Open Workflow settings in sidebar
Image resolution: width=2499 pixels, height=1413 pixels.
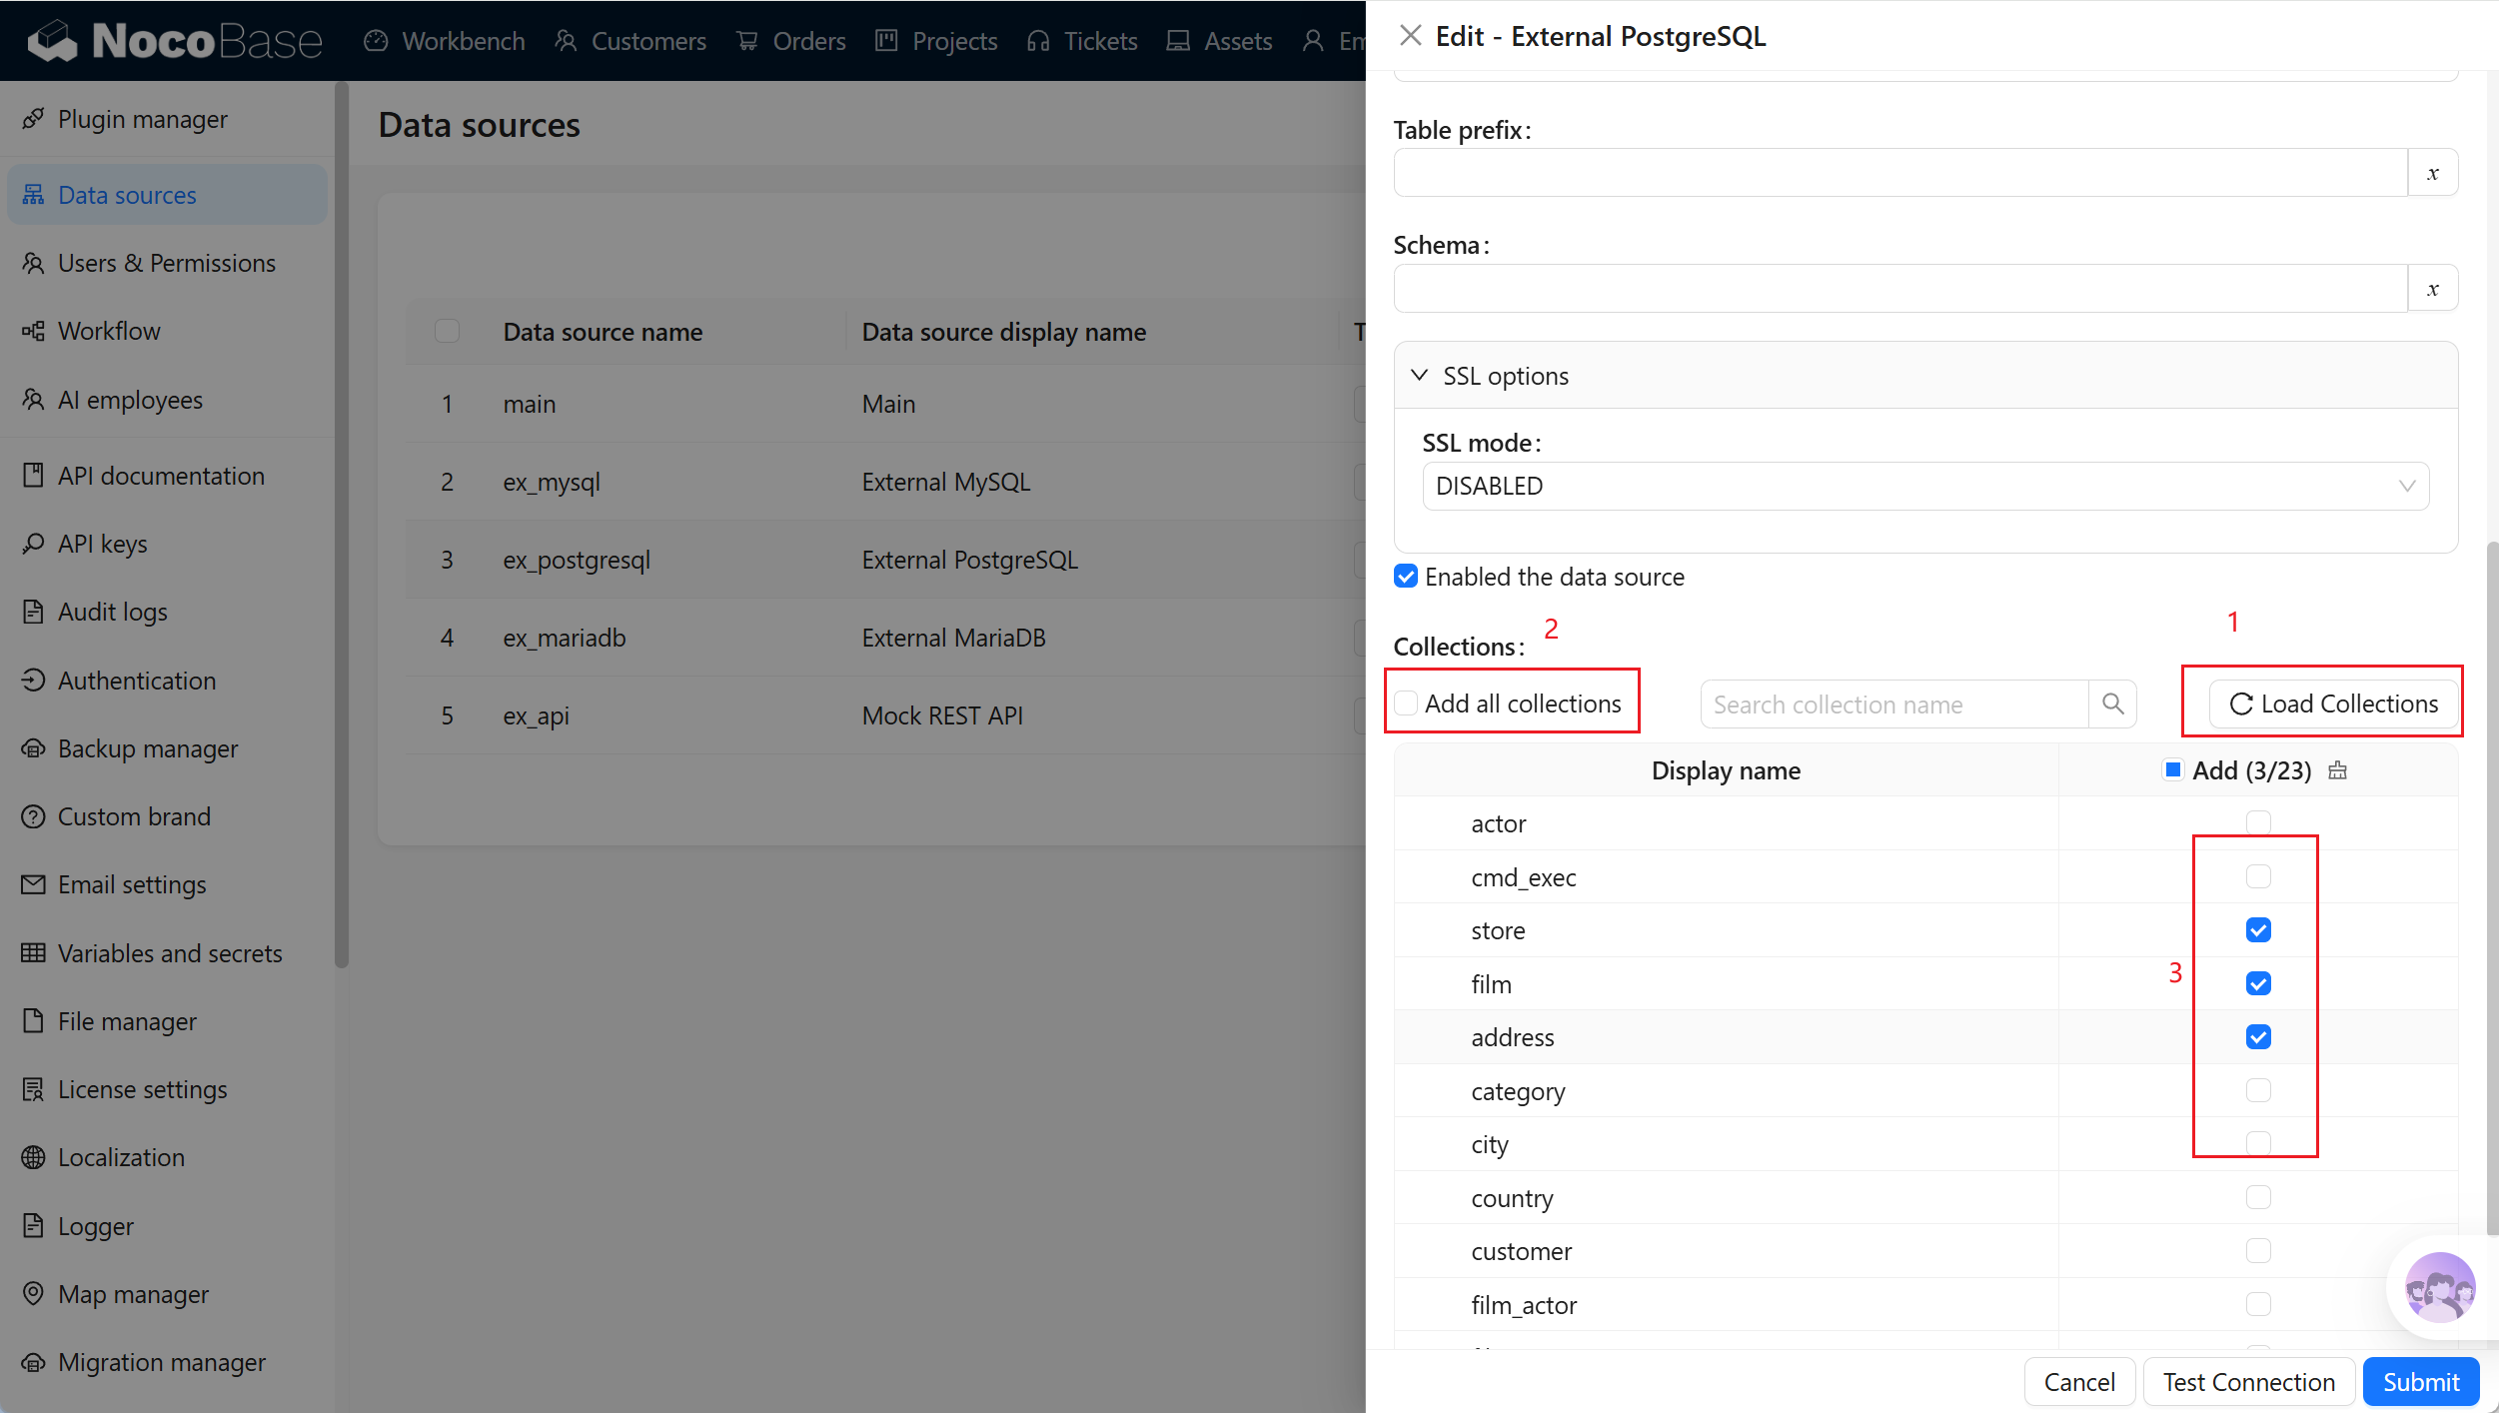[108, 331]
